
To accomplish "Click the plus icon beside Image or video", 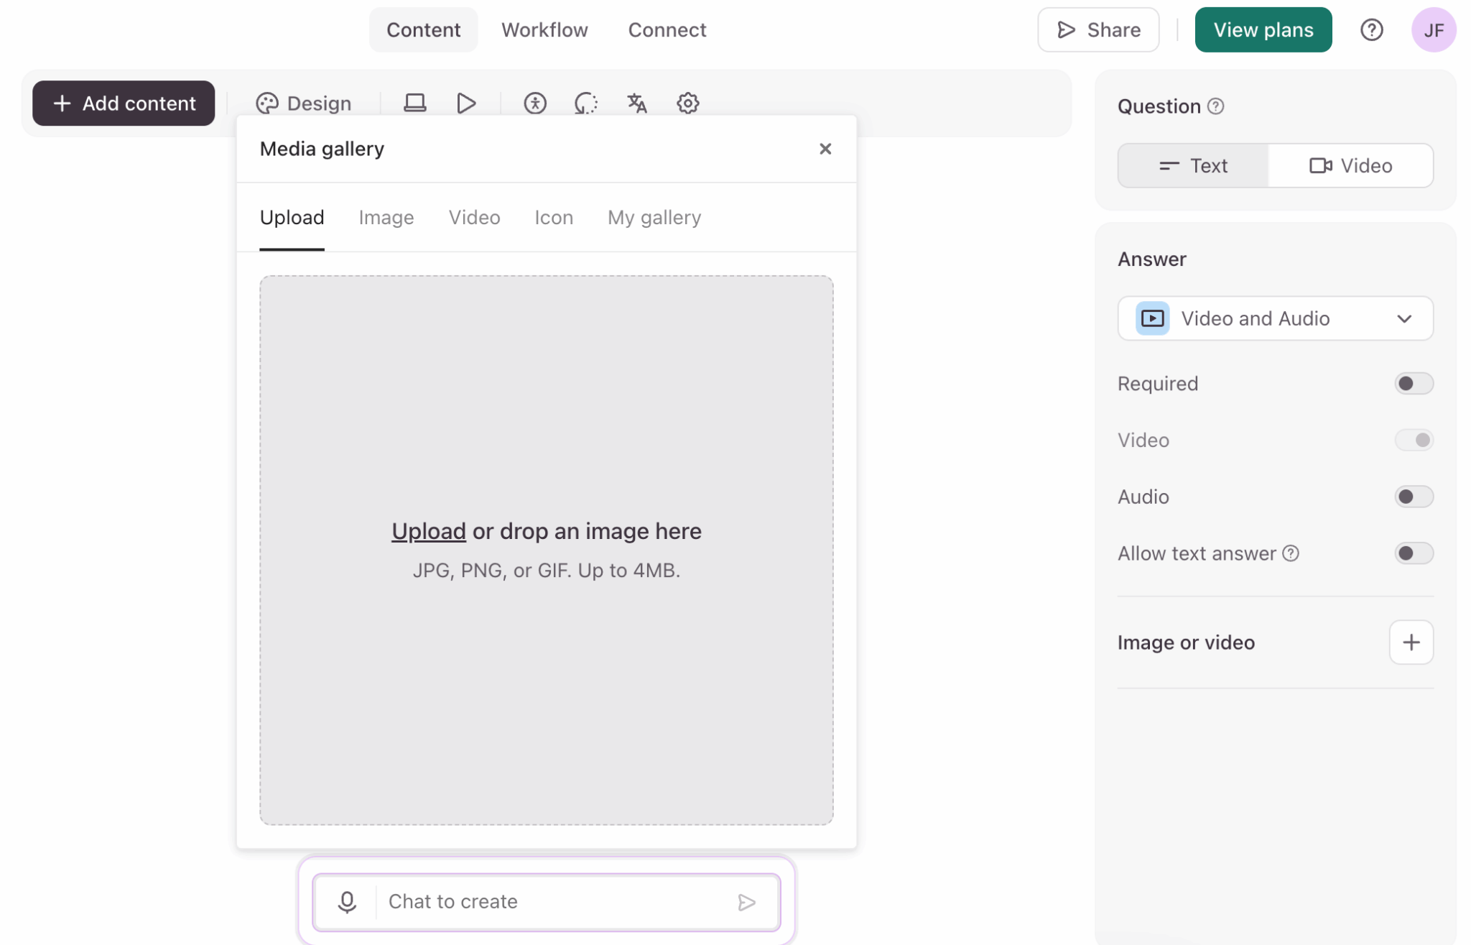I will [x=1411, y=642].
